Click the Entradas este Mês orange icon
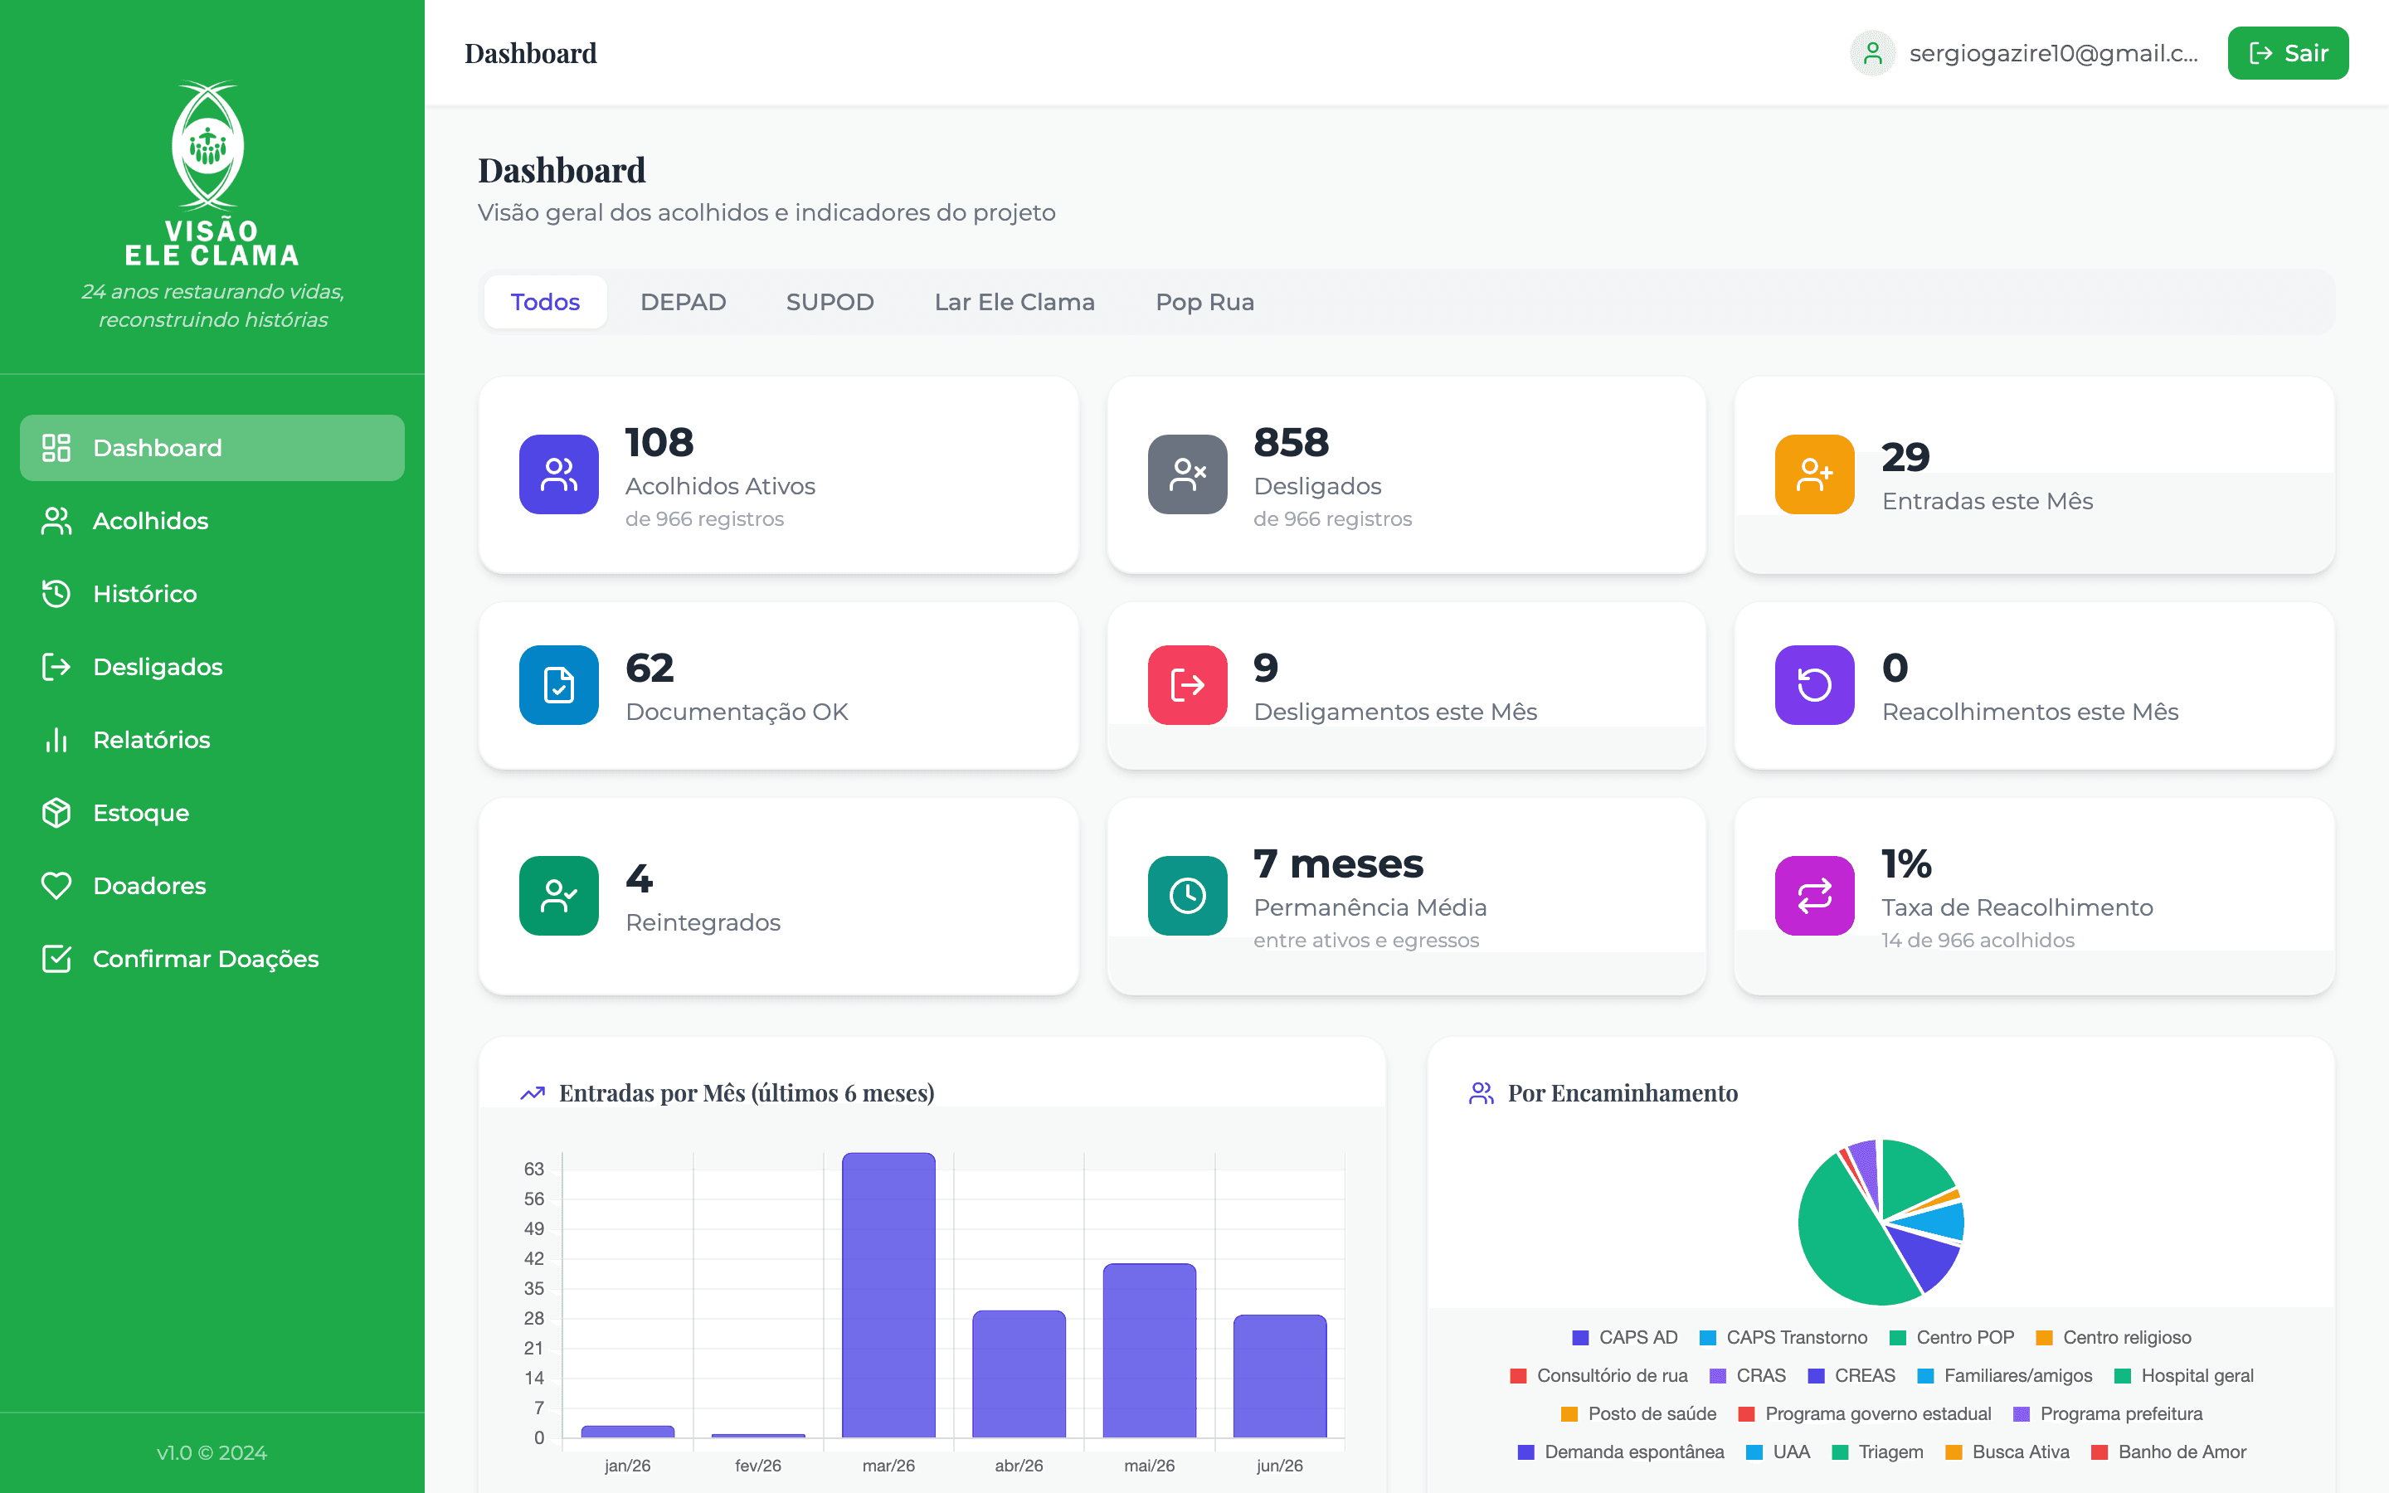This screenshot has height=1493, width=2389. (1814, 474)
